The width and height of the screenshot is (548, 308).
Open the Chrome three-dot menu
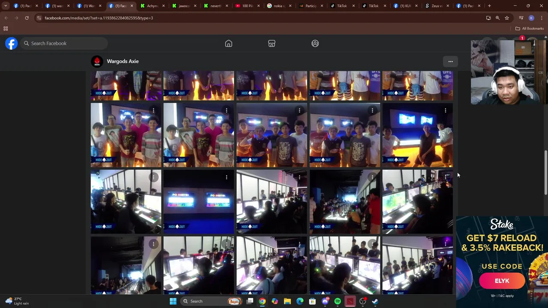tap(542, 18)
